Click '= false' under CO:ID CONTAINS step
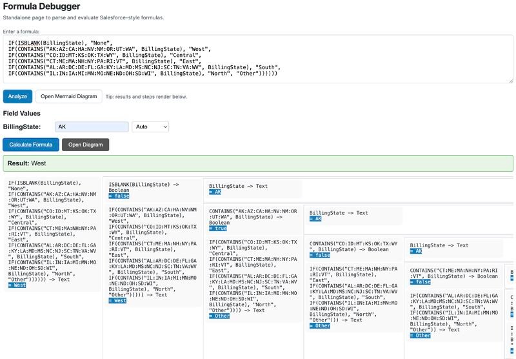The height and width of the screenshot is (359, 516). [x=319, y=255]
